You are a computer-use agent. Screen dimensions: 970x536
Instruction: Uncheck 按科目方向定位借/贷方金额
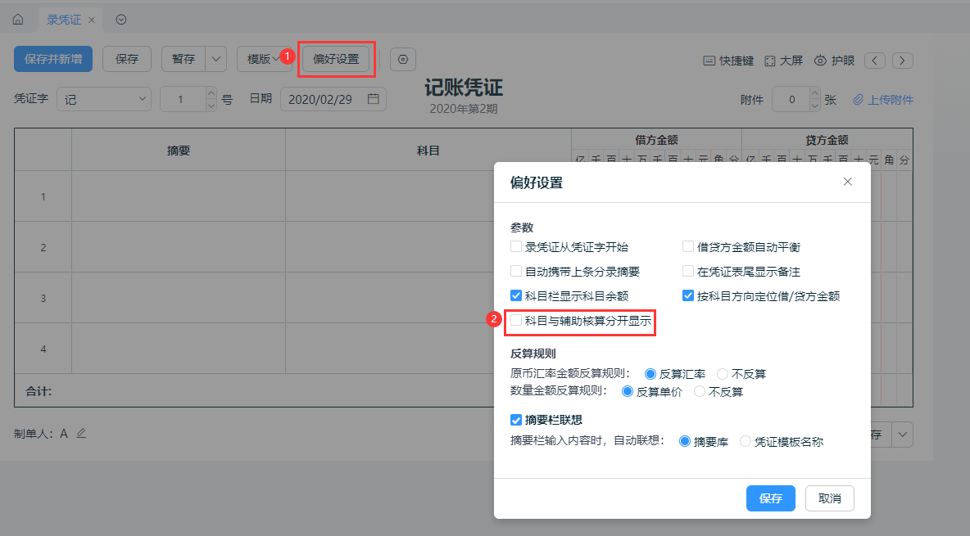(688, 295)
